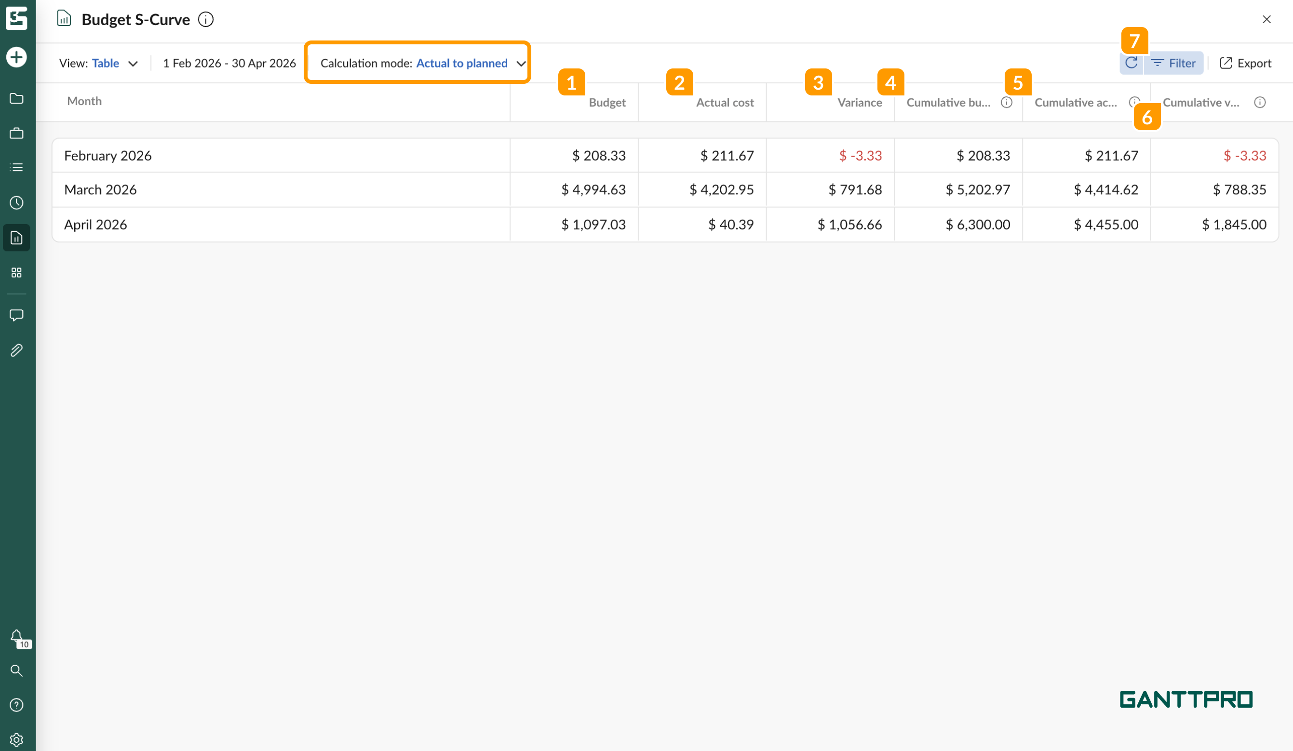Open the reports icon in sidebar
Viewport: 1293px width, 751px height.
(16, 238)
